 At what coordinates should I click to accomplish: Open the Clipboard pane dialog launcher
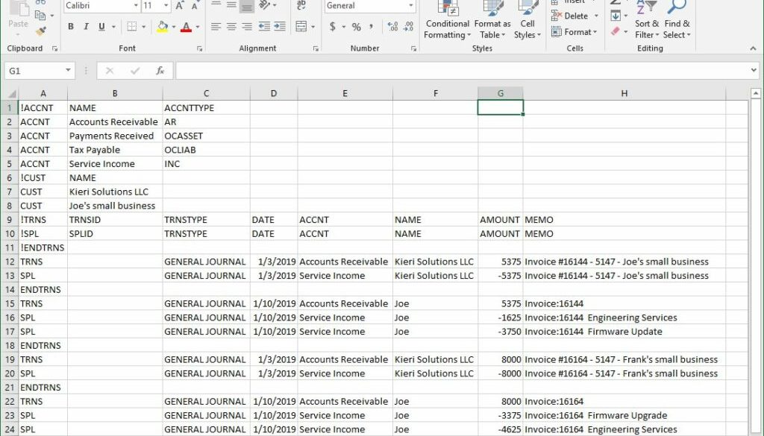pyautogui.click(x=54, y=48)
